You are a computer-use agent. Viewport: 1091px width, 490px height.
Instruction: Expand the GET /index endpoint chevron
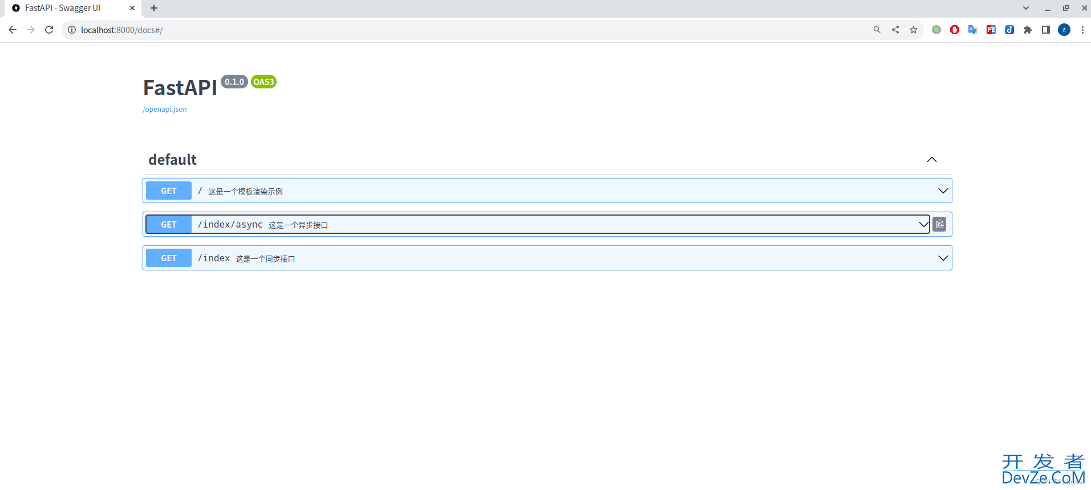pyautogui.click(x=943, y=258)
